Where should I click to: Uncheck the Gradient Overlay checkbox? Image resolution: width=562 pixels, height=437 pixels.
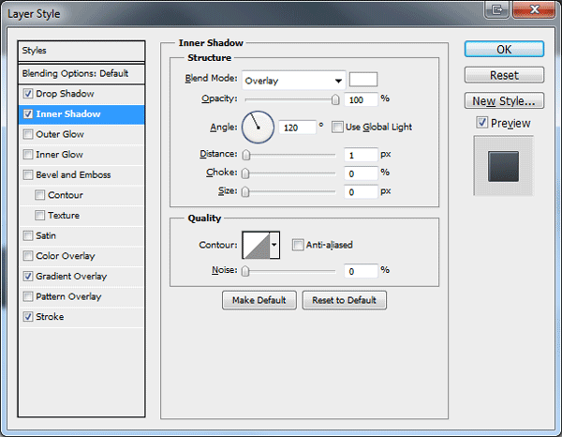click(28, 277)
